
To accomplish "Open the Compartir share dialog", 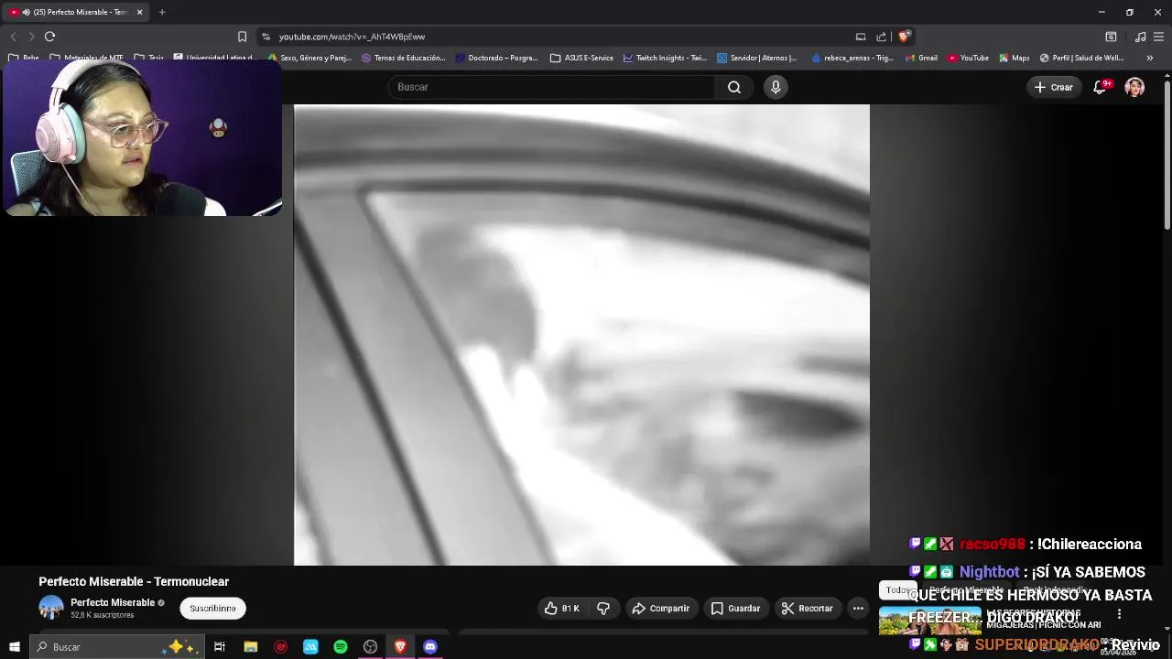I will tap(661, 608).
